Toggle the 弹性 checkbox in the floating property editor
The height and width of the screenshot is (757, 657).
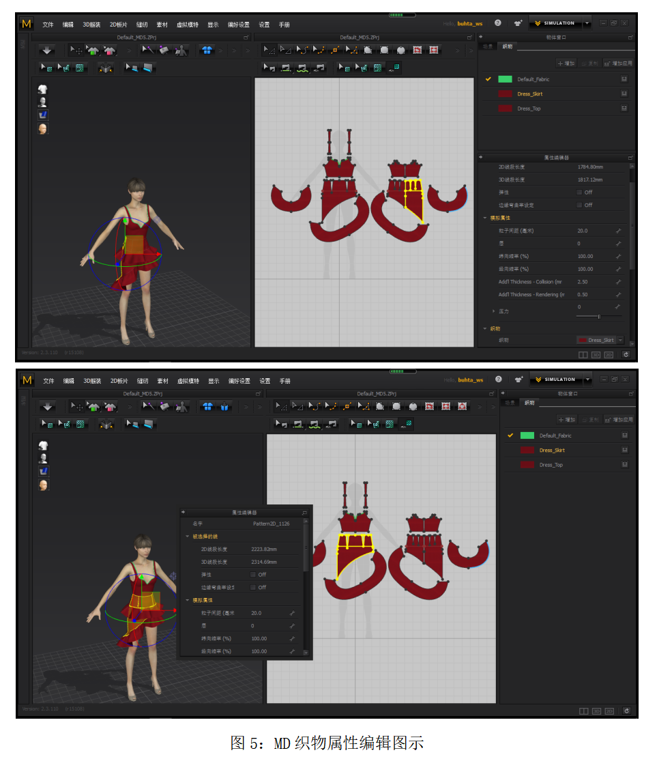[x=254, y=575]
